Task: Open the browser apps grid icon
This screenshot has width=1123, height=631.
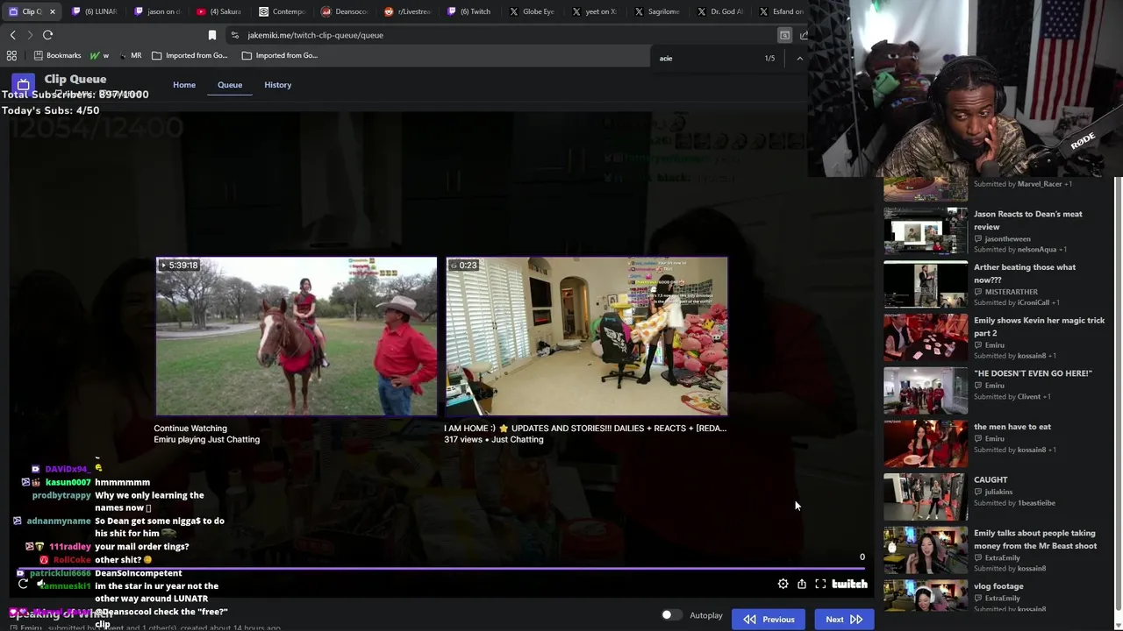Action: tap(11, 55)
